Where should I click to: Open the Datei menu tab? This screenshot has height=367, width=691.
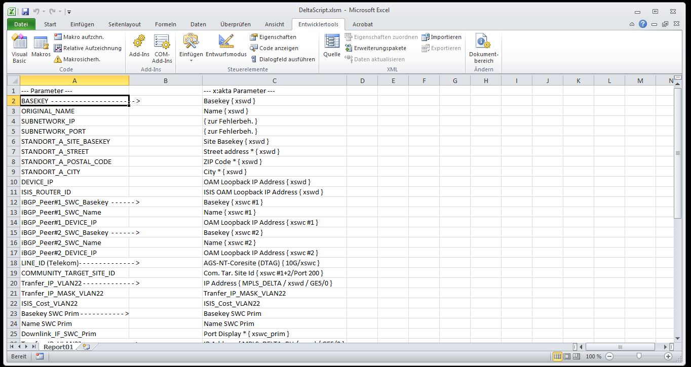pos(21,24)
